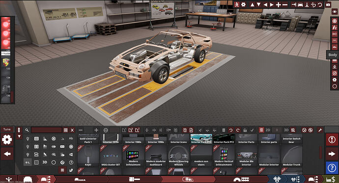Open settings with large gear button
The width and height of the screenshot is (339, 183).
[x=7, y=140]
